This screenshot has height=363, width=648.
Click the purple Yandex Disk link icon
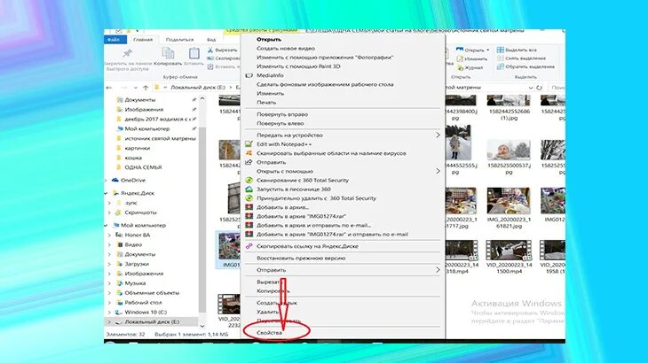click(249, 246)
